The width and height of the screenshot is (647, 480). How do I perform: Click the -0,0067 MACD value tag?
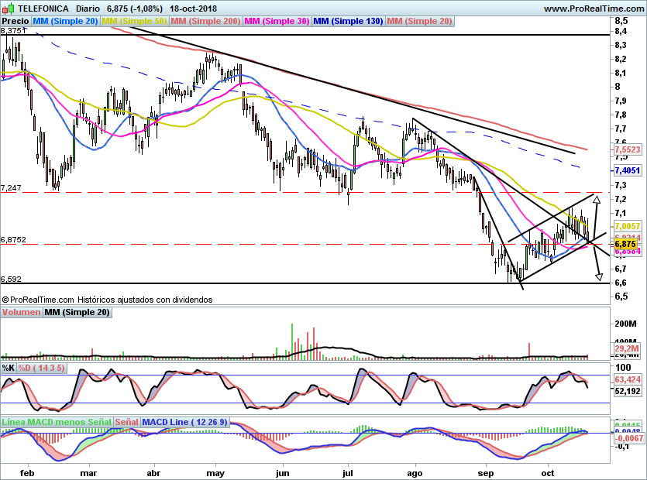[x=629, y=438]
